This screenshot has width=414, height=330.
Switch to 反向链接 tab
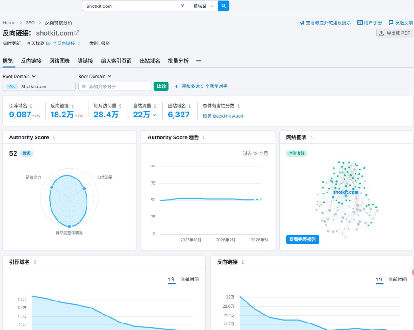coord(31,61)
